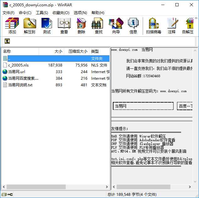Click comment pane horizontal scrollbar thumb
The width and height of the screenshot is (199, 198).
coord(143,187)
